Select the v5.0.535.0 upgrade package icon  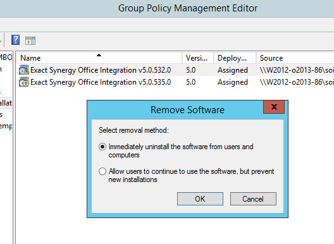point(24,82)
